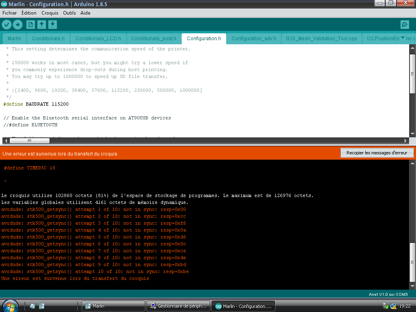416x312 pixels.
Task: Click the avrdude attempt 1 of 10 line
Action: click(94, 209)
